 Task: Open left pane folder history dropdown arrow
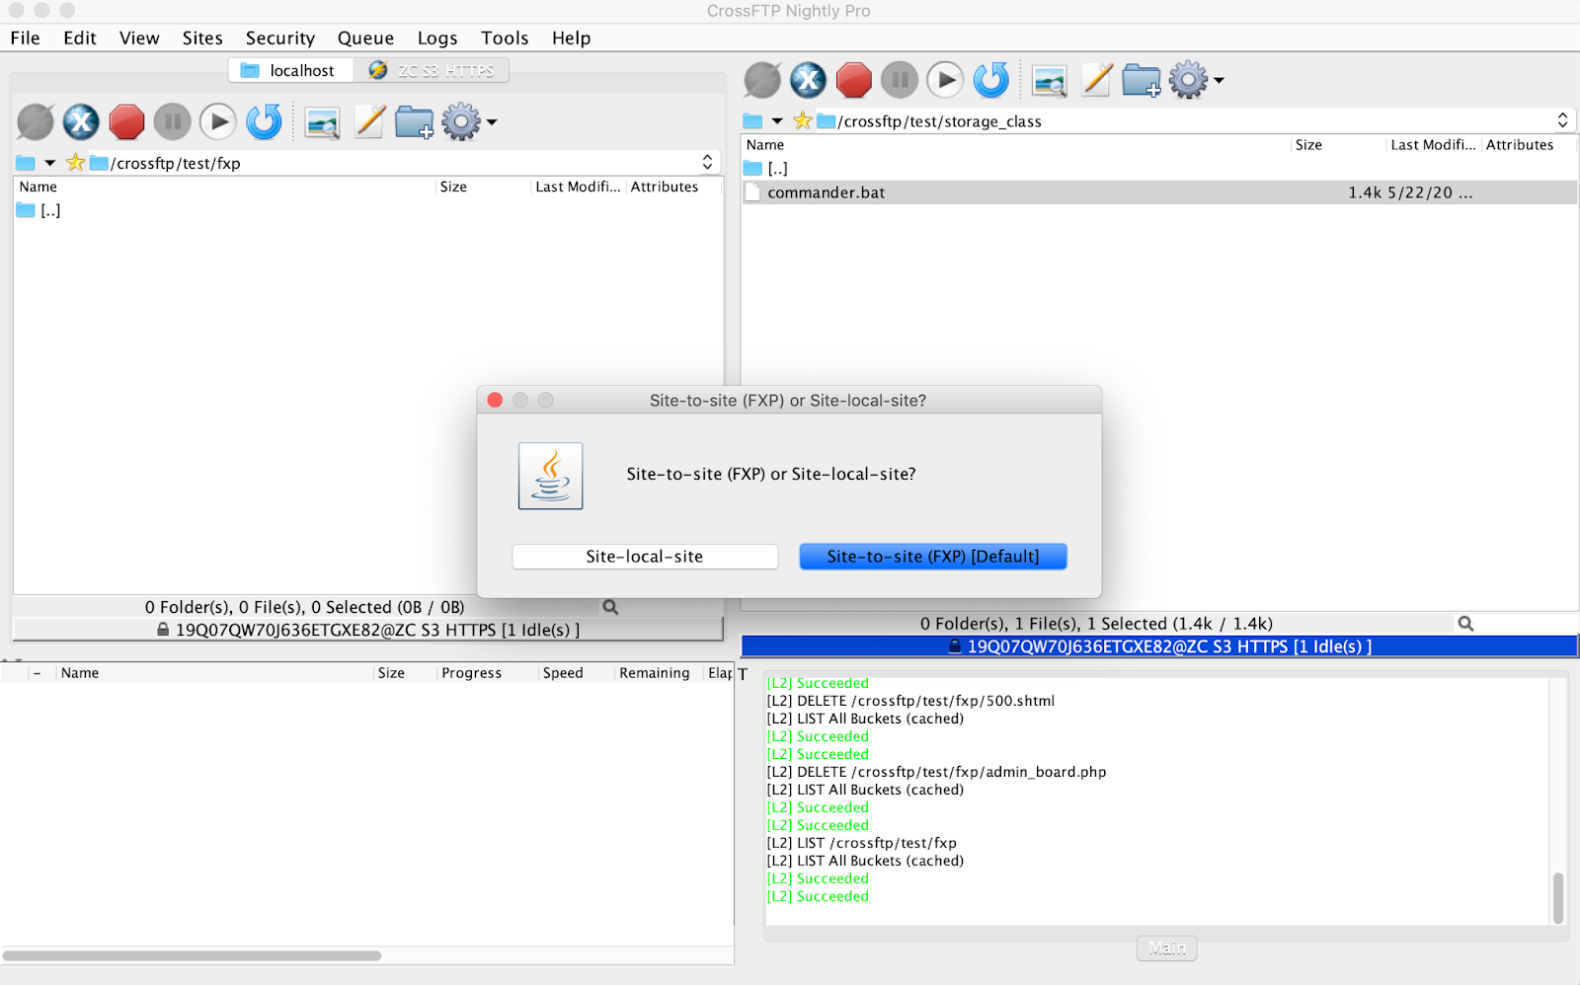pyautogui.click(x=49, y=163)
